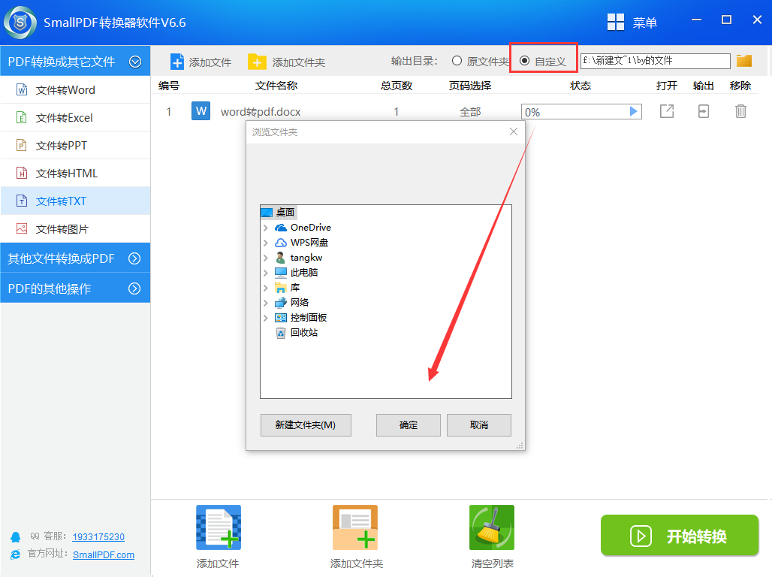Open the 菜单 grid icon

616,23
